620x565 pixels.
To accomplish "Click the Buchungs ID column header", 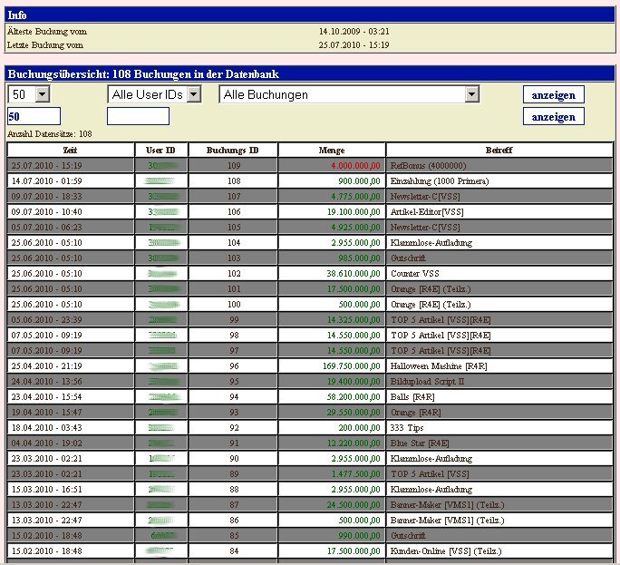I will (x=232, y=150).
